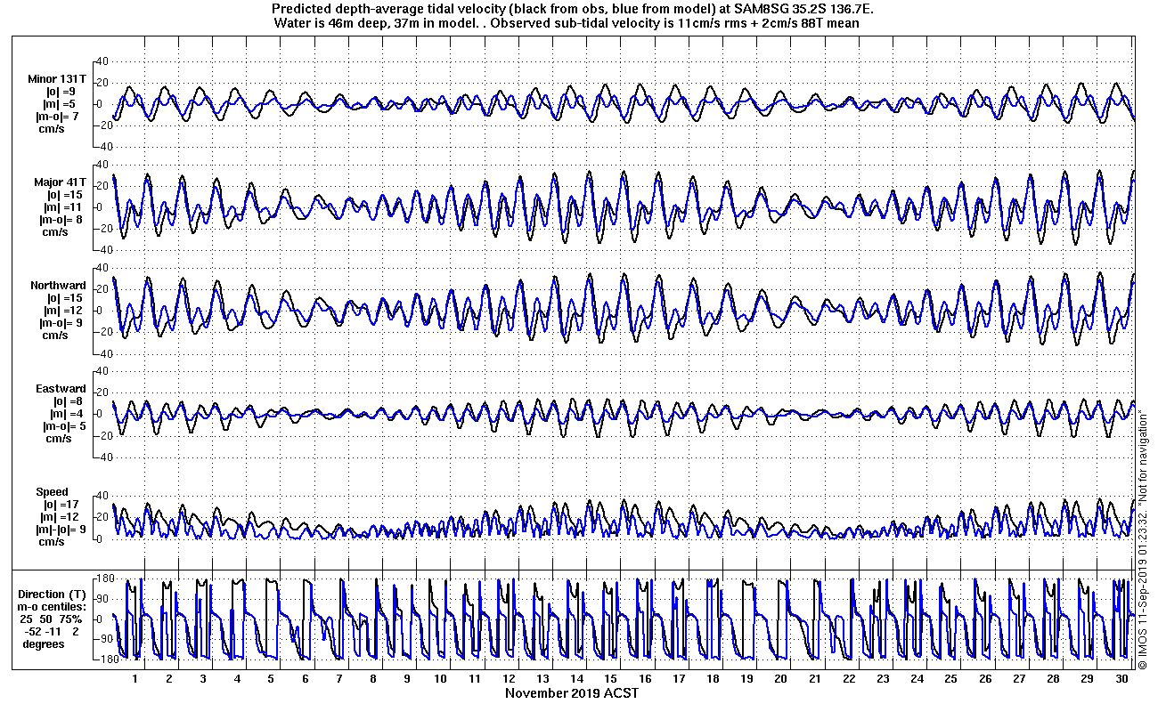
Task: Click '|m-o|= 9' in Northward panel
Action: coord(61,322)
